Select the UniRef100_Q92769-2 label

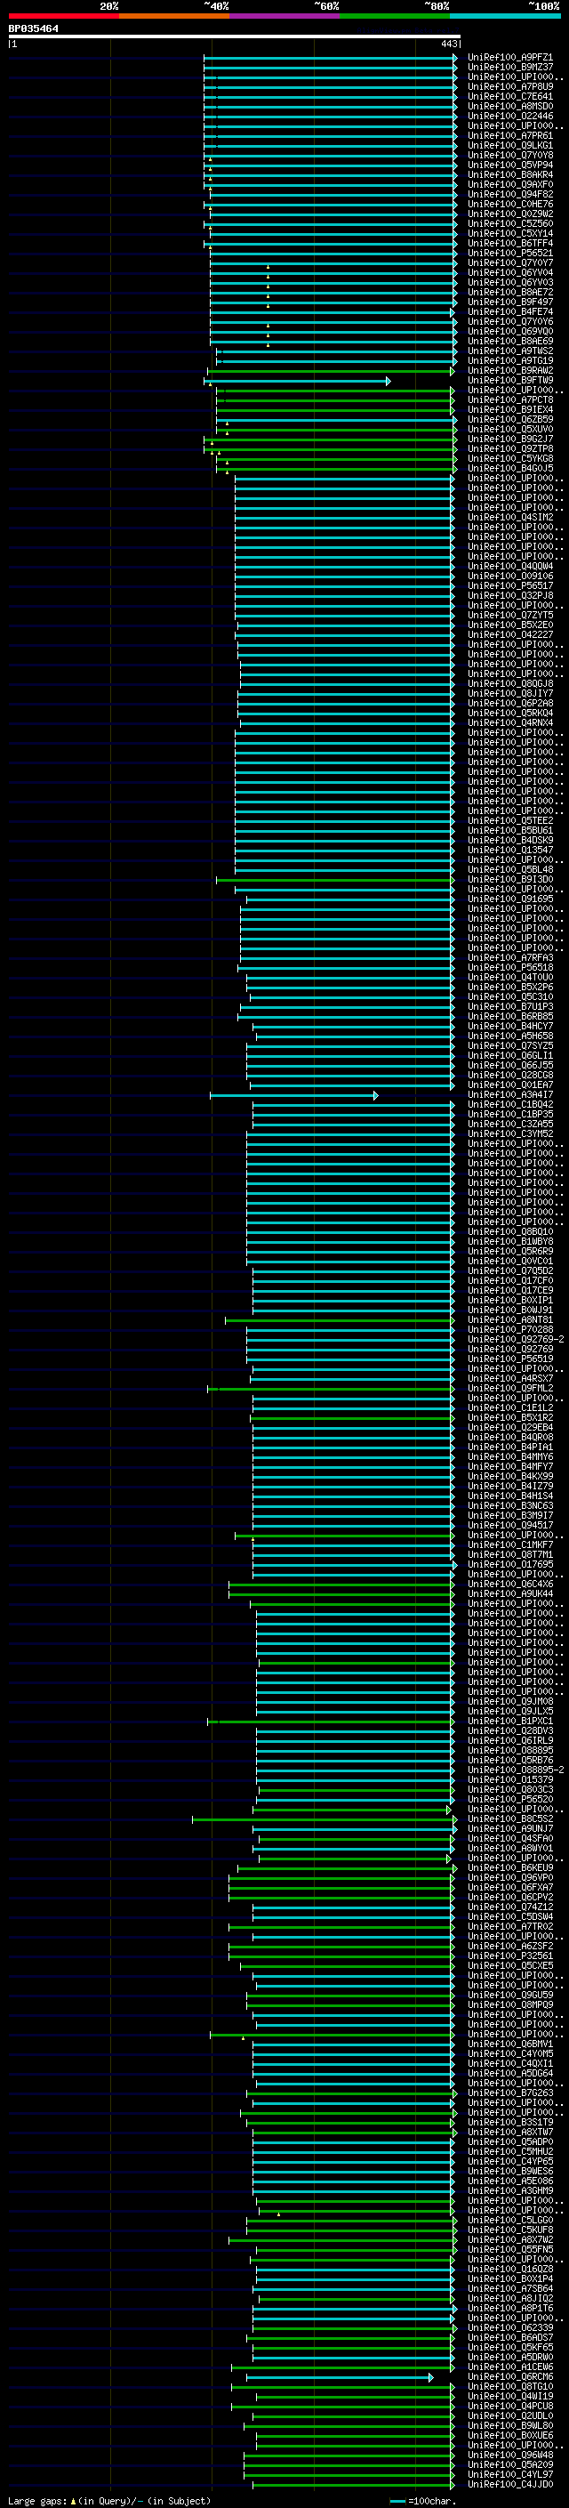[516, 1340]
